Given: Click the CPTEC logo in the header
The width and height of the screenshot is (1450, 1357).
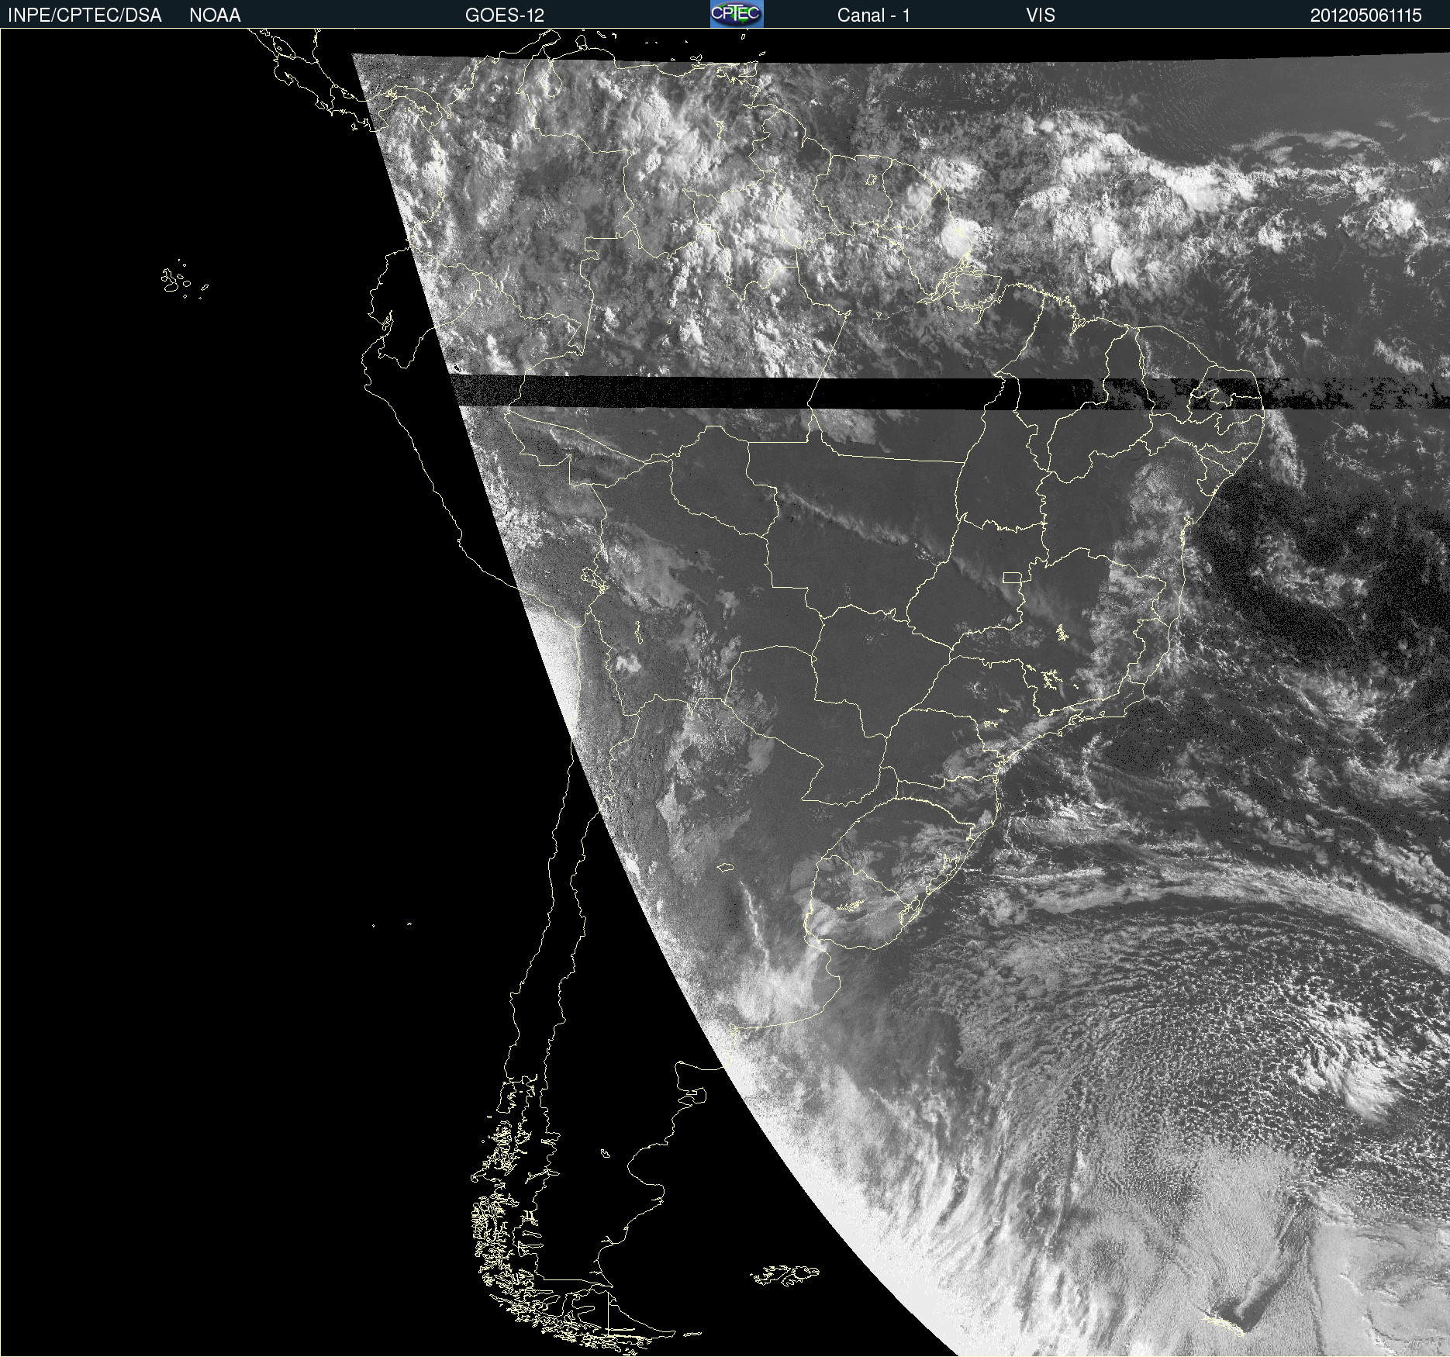Looking at the screenshot, I should pos(737,14).
